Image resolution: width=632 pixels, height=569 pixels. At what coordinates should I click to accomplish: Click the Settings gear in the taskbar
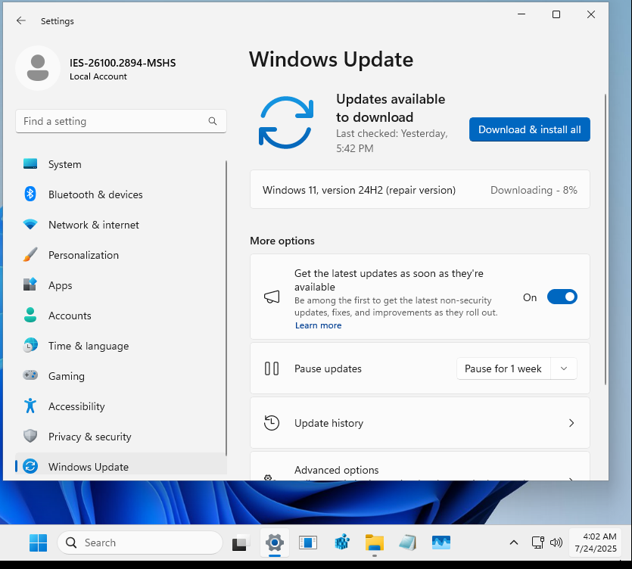click(x=275, y=543)
